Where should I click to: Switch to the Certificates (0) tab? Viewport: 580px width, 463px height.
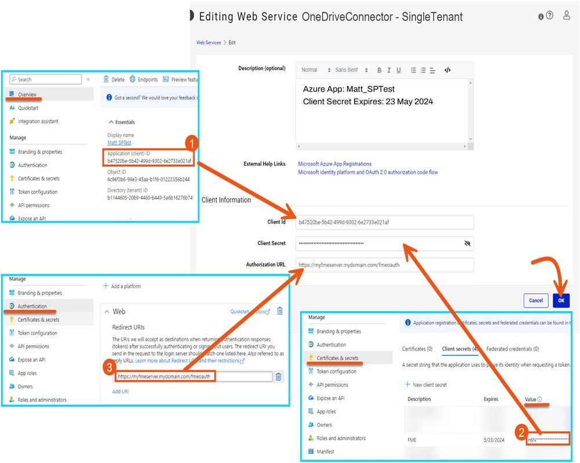pos(417,349)
